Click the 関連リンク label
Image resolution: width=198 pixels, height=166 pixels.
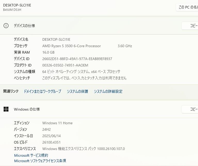coord(11,91)
